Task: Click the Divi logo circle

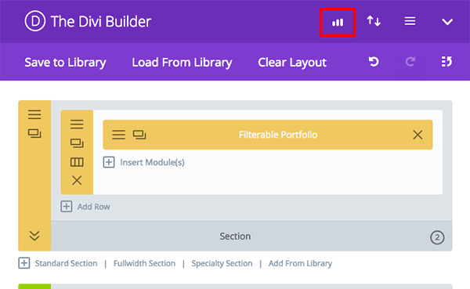Action: pos(35,21)
